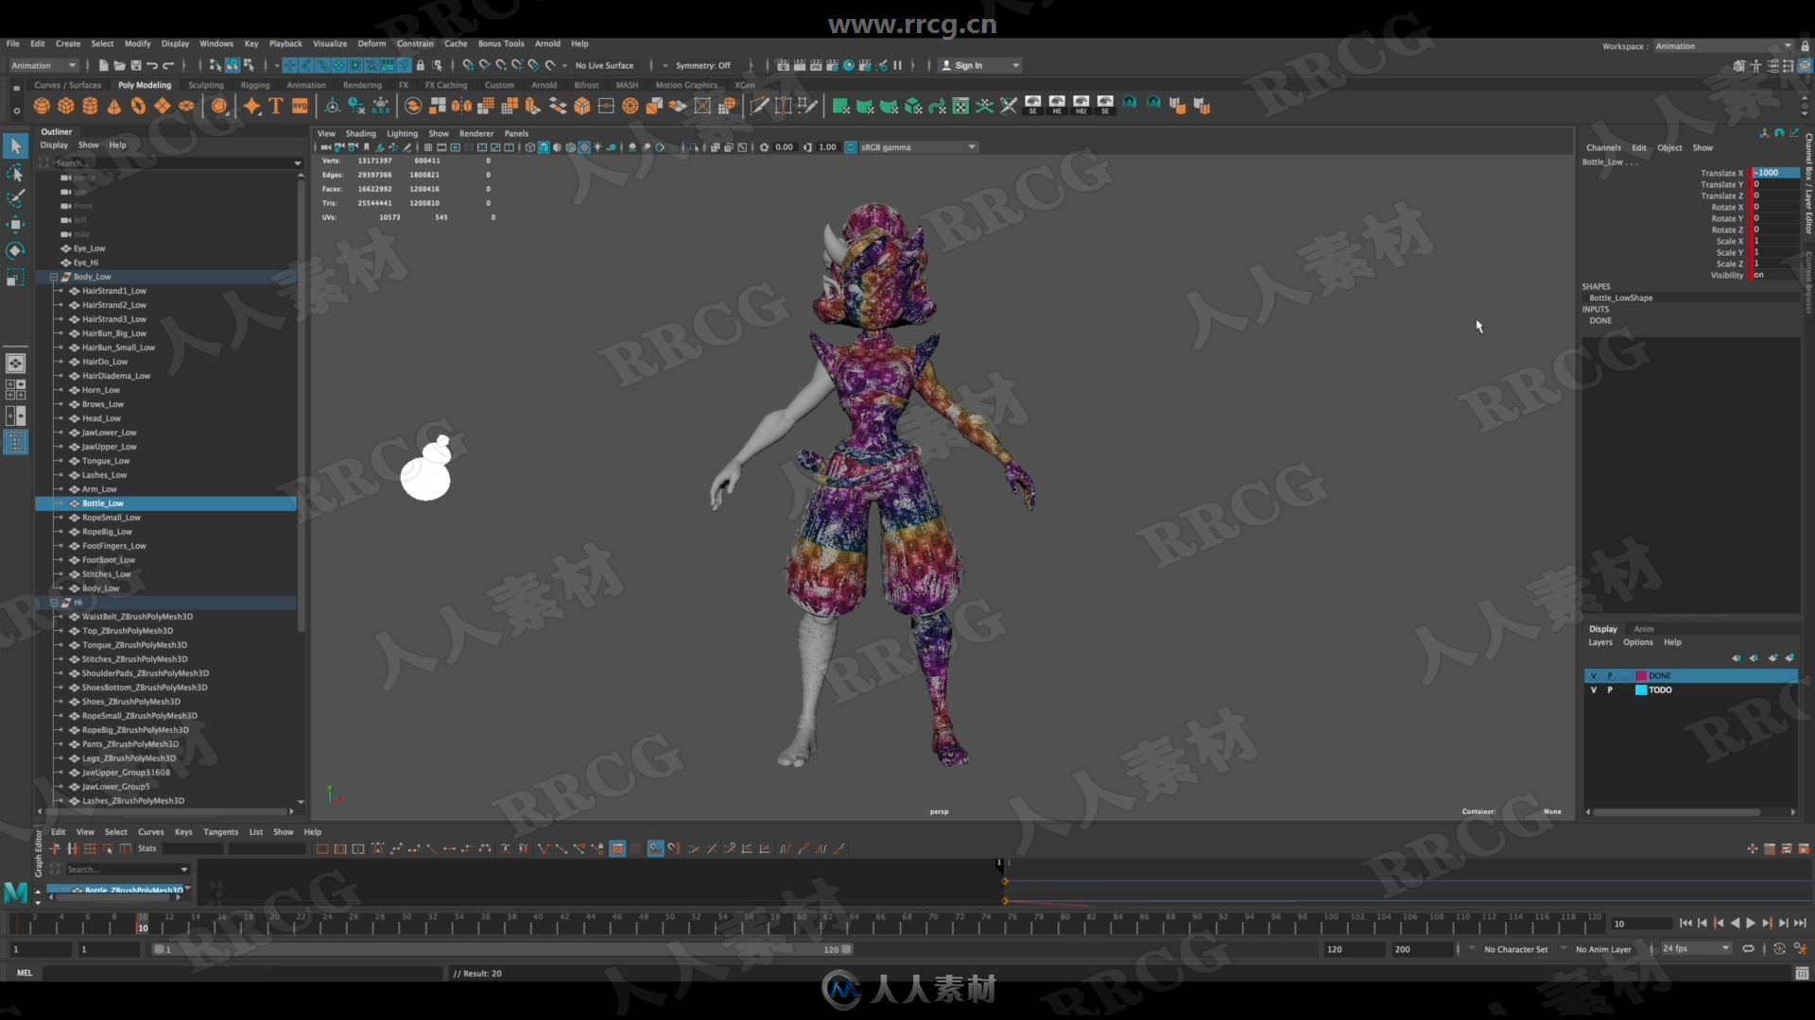Click the New Scene icon

103,65
